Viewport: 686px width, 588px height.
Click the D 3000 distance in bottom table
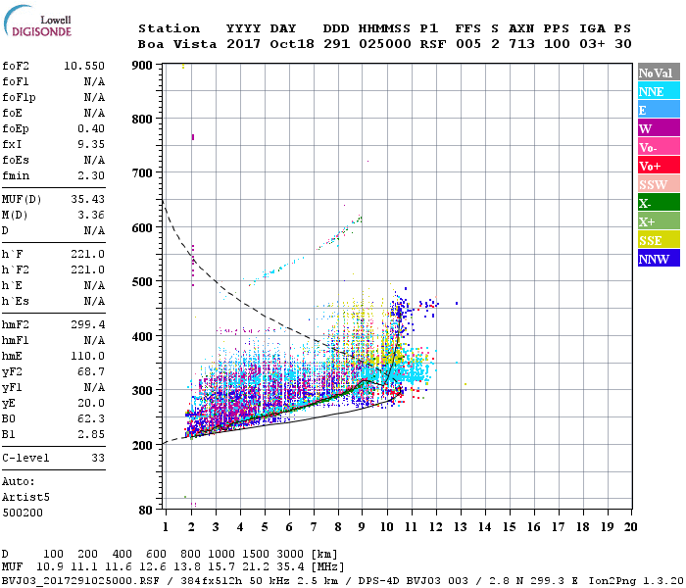coord(290,555)
